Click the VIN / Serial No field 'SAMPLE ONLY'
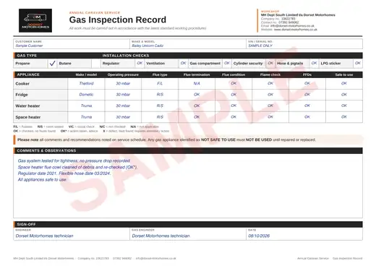 tap(304, 44)
